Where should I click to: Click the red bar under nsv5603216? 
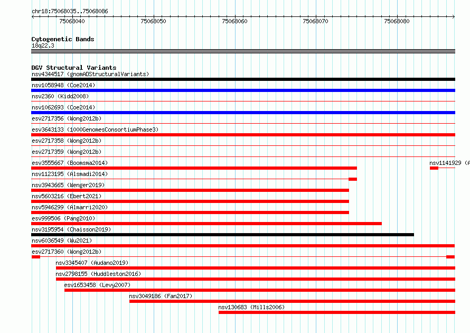(x=190, y=201)
